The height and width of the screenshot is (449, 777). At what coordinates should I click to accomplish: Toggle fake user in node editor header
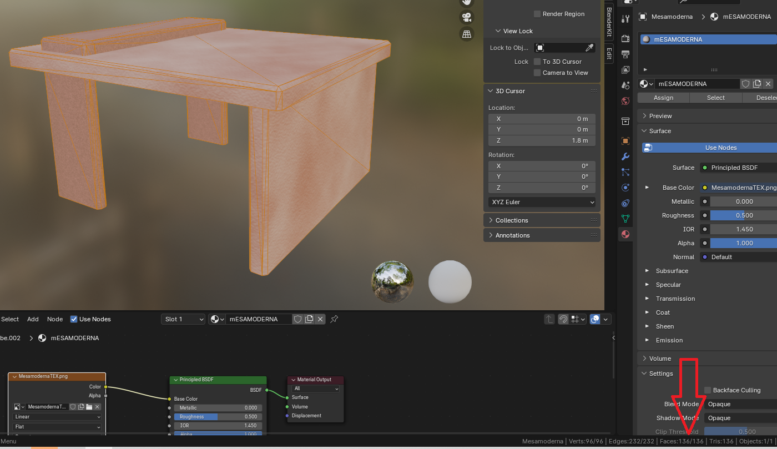point(297,319)
